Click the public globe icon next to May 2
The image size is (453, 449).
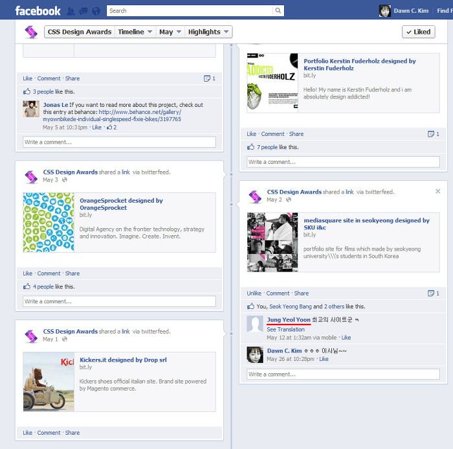pyautogui.click(x=289, y=200)
